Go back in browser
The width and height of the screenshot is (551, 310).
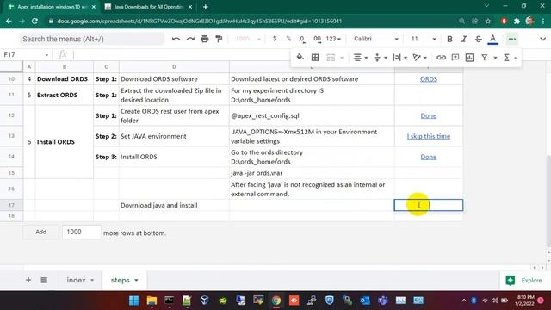point(9,21)
